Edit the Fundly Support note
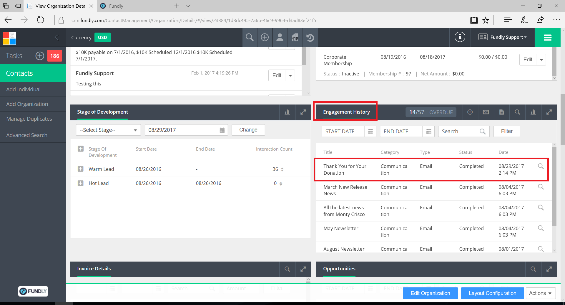The height and width of the screenshot is (305, 565). pyautogui.click(x=277, y=75)
